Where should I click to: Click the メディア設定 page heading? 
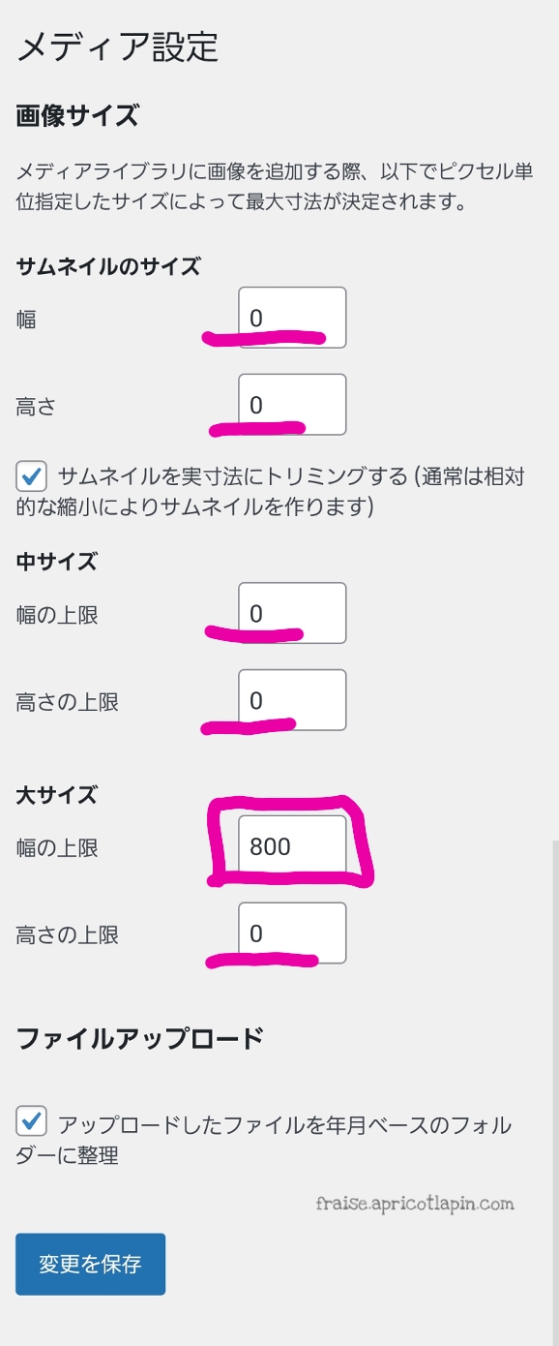pos(117,46)
